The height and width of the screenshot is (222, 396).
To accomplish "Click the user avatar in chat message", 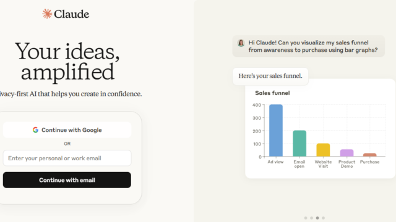I will coord(241,43).
